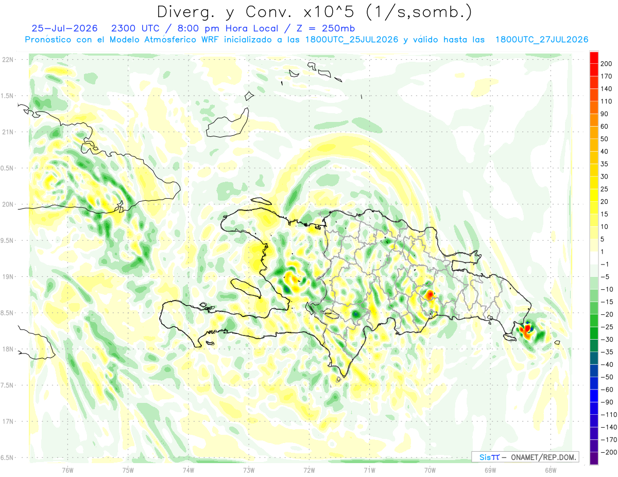The width and height of the screenshot is (618, 477).
Task: Select colorbar swatch between -60 and -90
Action: click(594, 396)
